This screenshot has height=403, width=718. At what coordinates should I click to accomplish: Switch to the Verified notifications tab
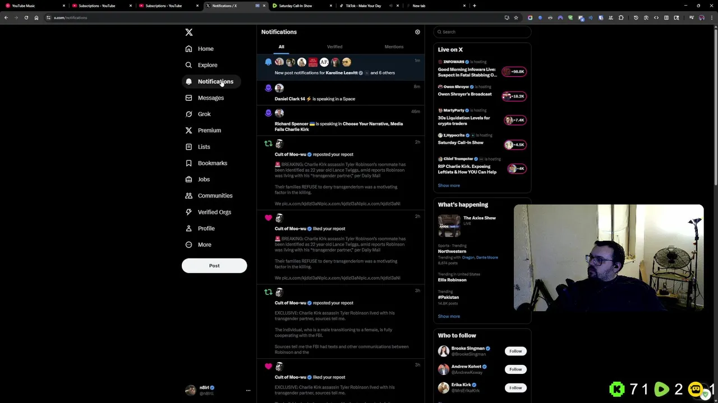(334, 47)
